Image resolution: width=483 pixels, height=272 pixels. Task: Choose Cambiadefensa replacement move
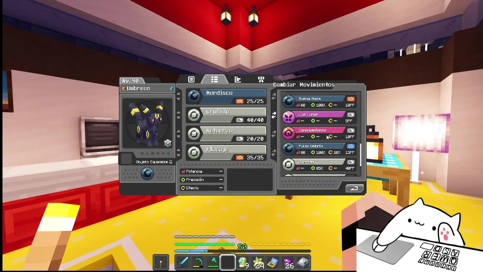319,133
